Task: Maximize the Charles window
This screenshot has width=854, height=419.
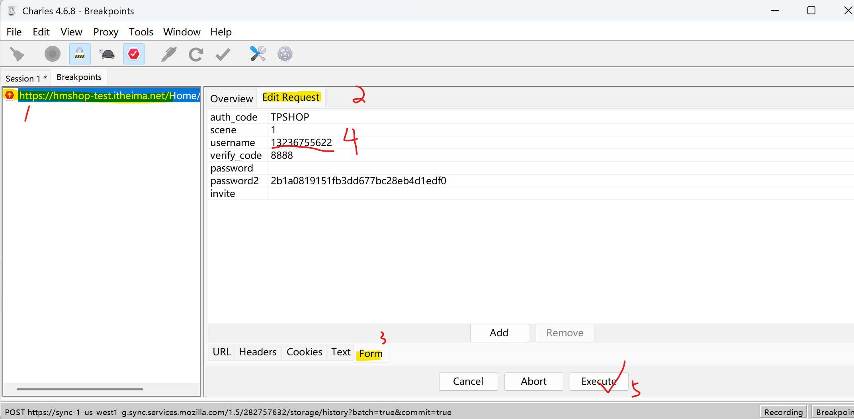Action: [x=811, y=11]
